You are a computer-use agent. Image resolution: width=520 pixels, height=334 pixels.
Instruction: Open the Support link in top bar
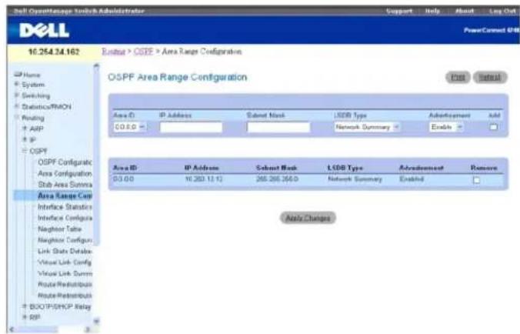pos(399,11)
